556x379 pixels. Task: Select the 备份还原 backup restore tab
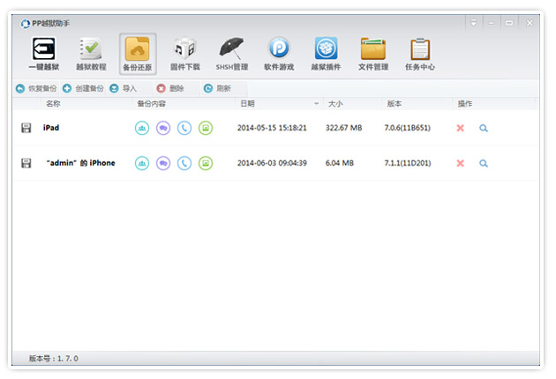tap(138, 54)
